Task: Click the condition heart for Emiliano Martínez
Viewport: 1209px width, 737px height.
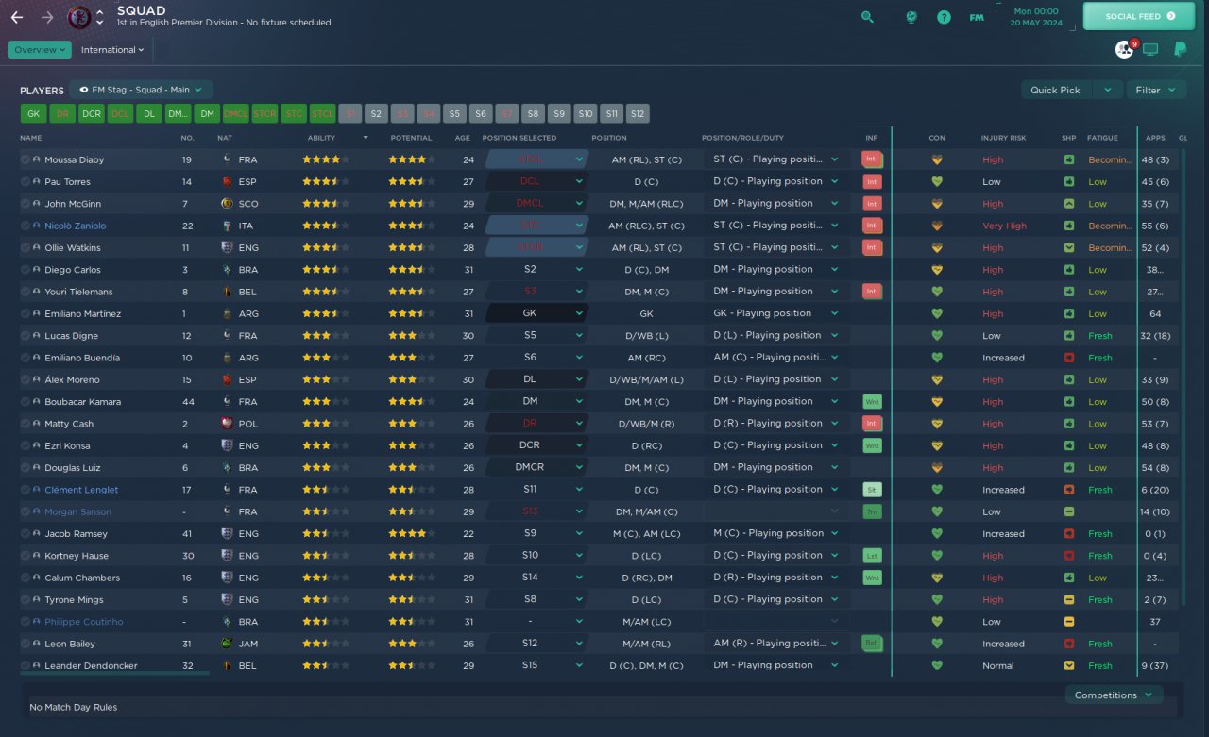Action: pyautogui.click(x=937, y=313)
